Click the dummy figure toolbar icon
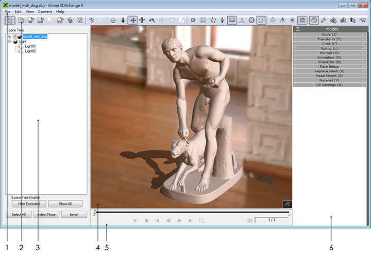Screen dimensions: 371x259 click(x=222, y=20)
